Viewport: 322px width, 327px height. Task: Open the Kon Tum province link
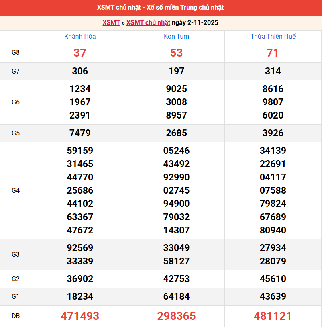[176, 37]
